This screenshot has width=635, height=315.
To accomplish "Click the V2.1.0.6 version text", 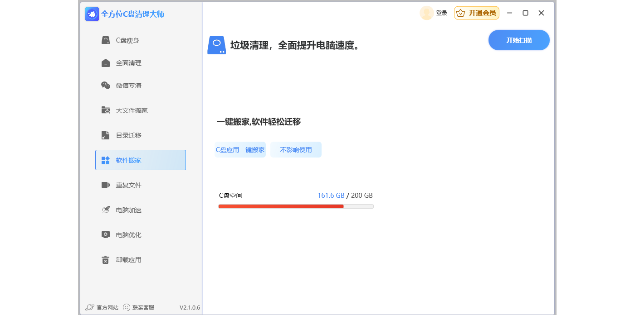I will coord(190,307).
